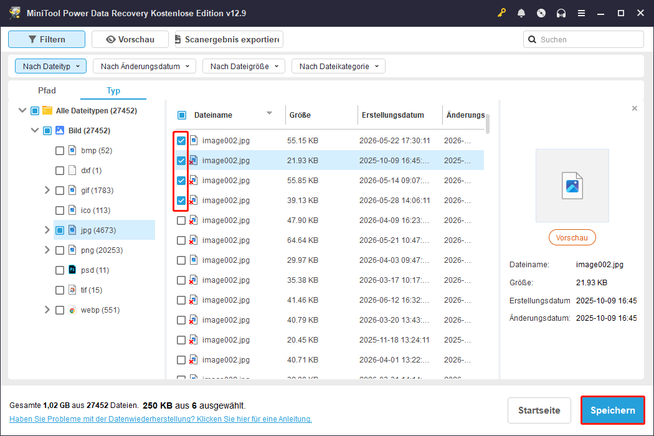This screenshot has width=654, height=436.
Task: Click deleted file icon of 40.71 KB row
Action: pos(194,359)
